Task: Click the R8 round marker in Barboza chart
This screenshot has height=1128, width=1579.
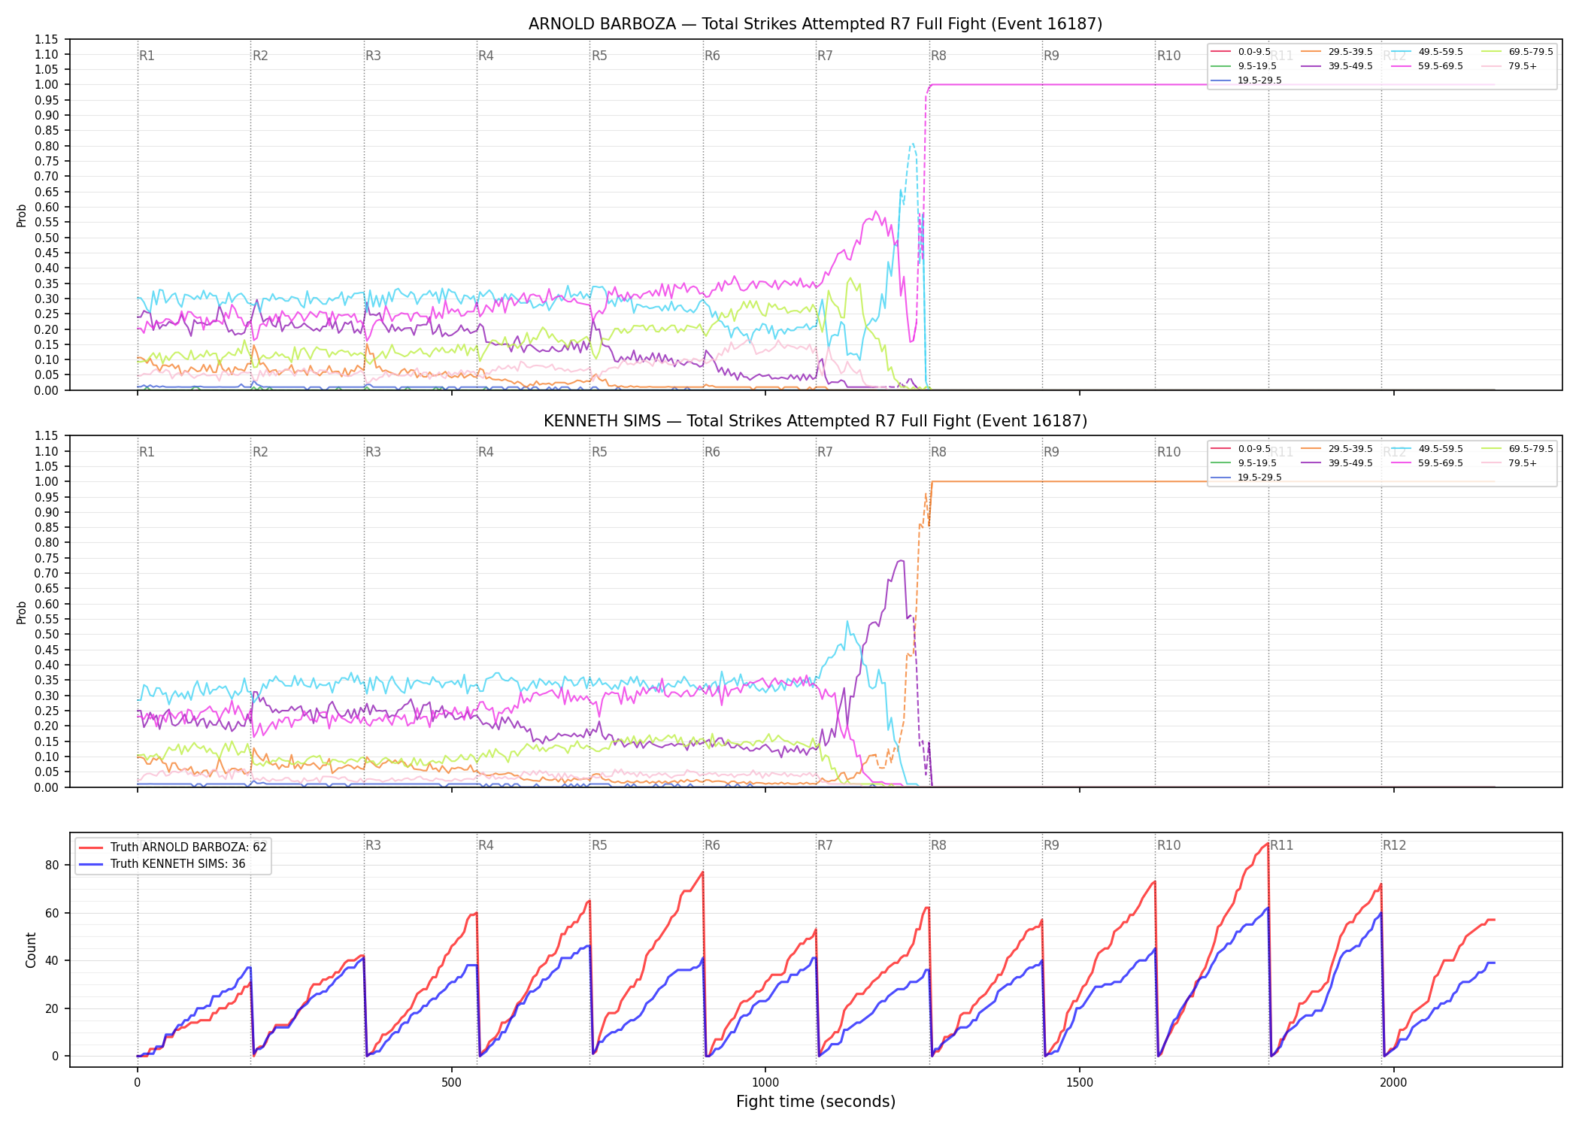Action: [938, 56]
